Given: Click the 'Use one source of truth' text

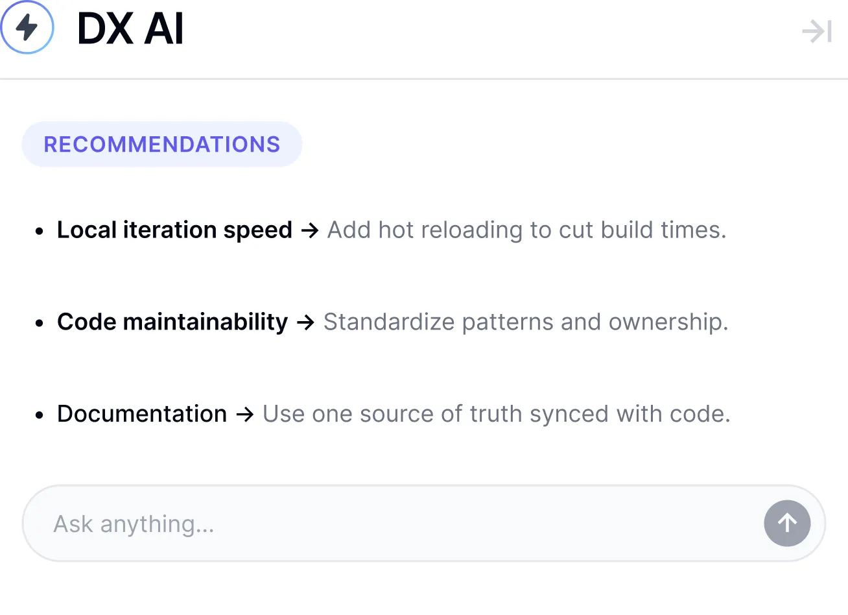Looking at the screenshot, I should tap(496, 415).
